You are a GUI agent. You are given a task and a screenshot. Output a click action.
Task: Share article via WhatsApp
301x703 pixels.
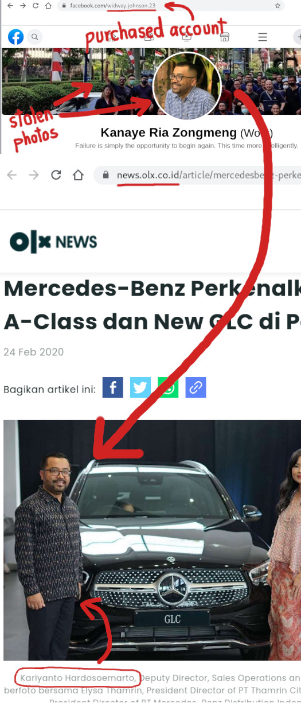point(168,387)
